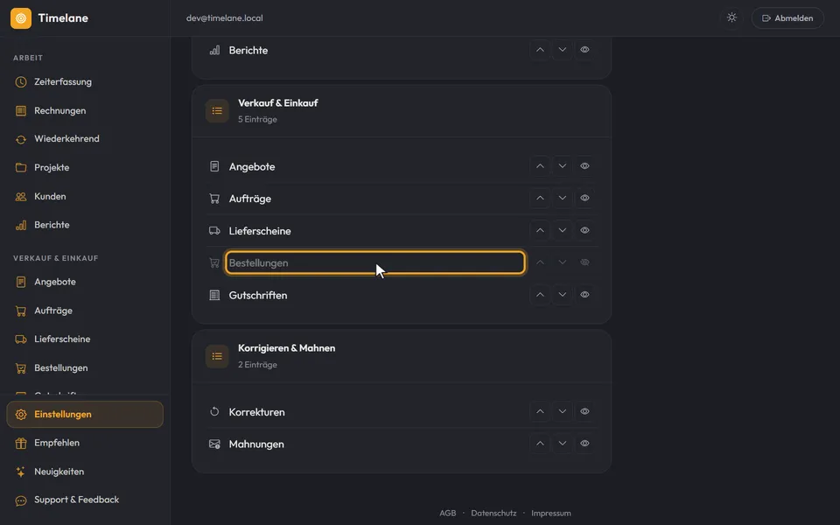Move Angebote down with the chevron
This screenshot has width=840, height=525.
point(562,166)
